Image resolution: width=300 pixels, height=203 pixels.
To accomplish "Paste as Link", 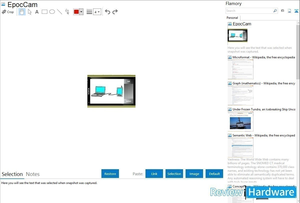I will click(154, 174).
